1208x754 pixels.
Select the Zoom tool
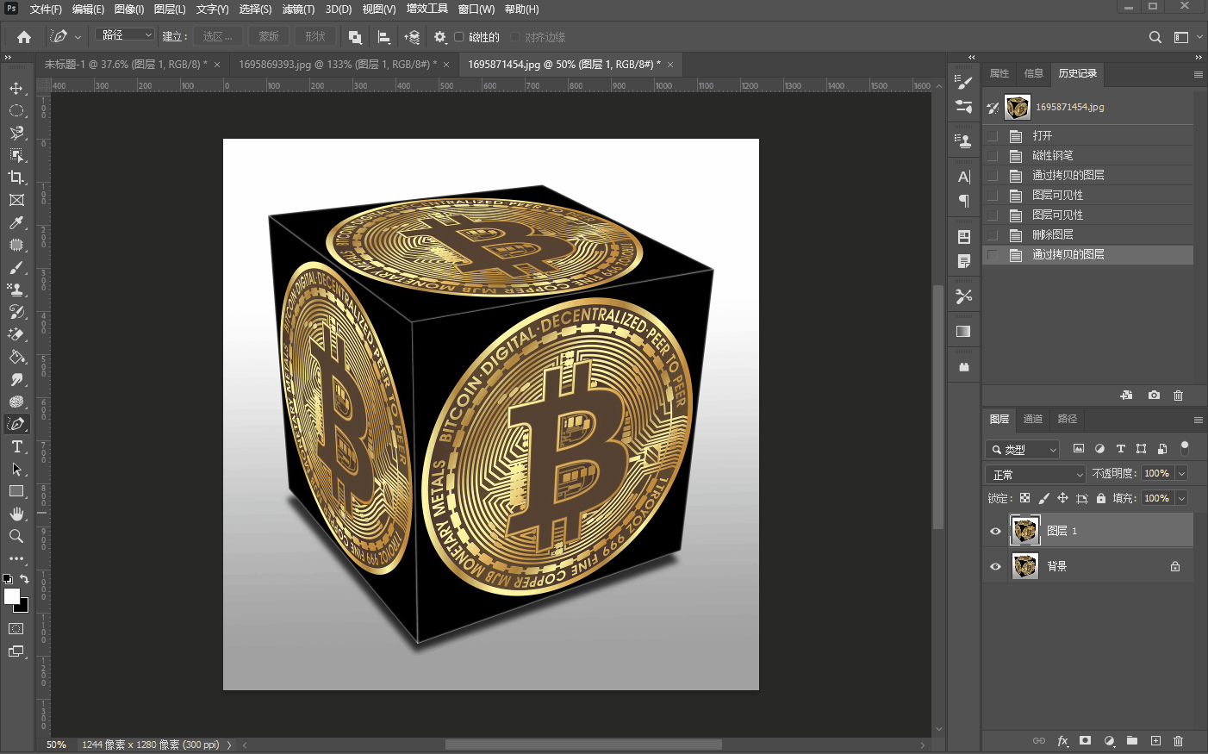(x=16, y=536)
